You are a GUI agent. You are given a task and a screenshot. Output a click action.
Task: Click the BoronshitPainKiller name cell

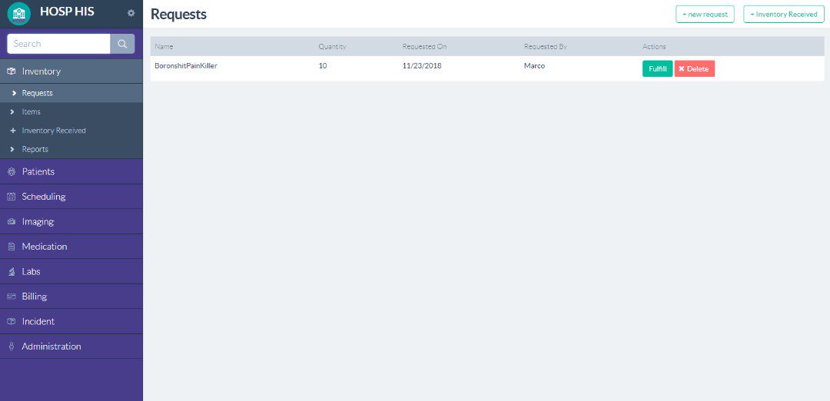click(x=186, y=66)
